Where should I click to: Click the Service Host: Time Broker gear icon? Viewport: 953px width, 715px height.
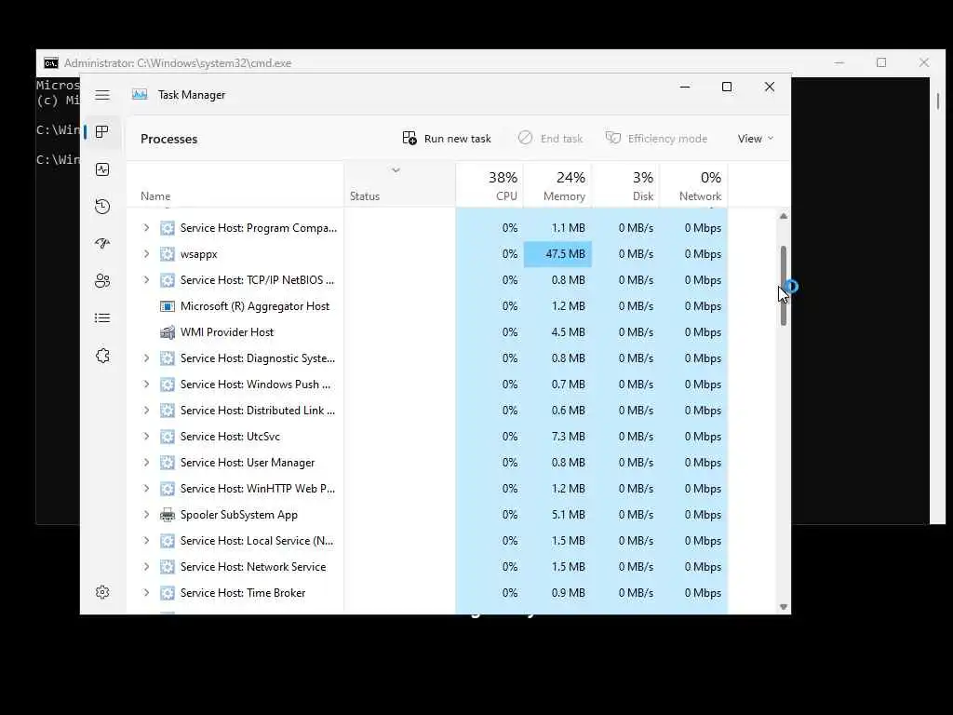[168, 593]
